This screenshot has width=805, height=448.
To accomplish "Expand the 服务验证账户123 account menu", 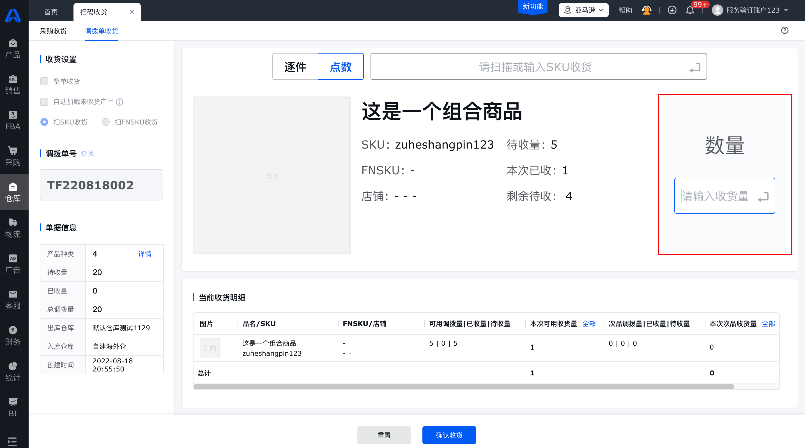I will (753, 10).
